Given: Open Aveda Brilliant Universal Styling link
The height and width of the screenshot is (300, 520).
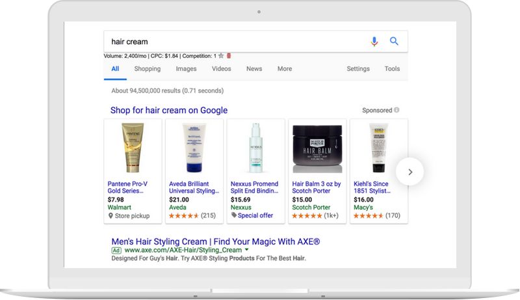Looking at the screenshot, I should point(194,187).
